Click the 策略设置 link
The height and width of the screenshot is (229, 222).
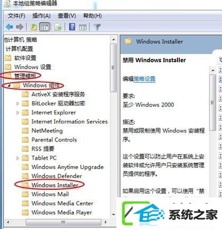pos(144,79)
